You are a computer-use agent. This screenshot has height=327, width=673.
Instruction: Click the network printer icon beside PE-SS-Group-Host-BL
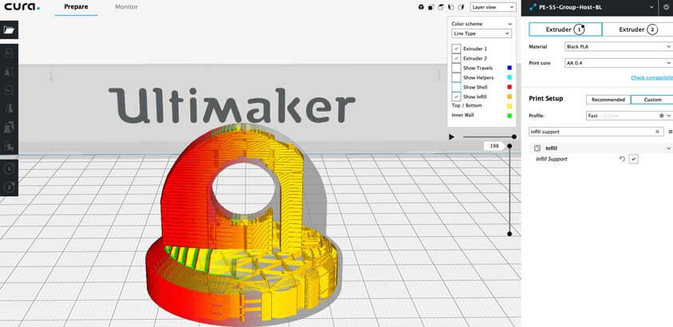click(x=533, y=7)
